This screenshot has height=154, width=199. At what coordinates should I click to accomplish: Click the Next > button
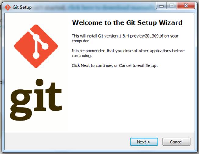pyautogui.click(x=144, y=142)
